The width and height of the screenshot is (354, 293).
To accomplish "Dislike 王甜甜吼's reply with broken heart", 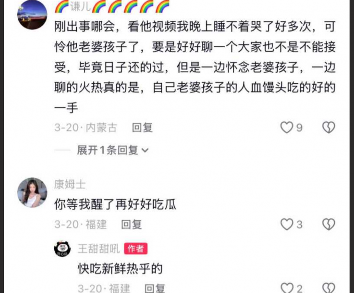I will 329,288.
